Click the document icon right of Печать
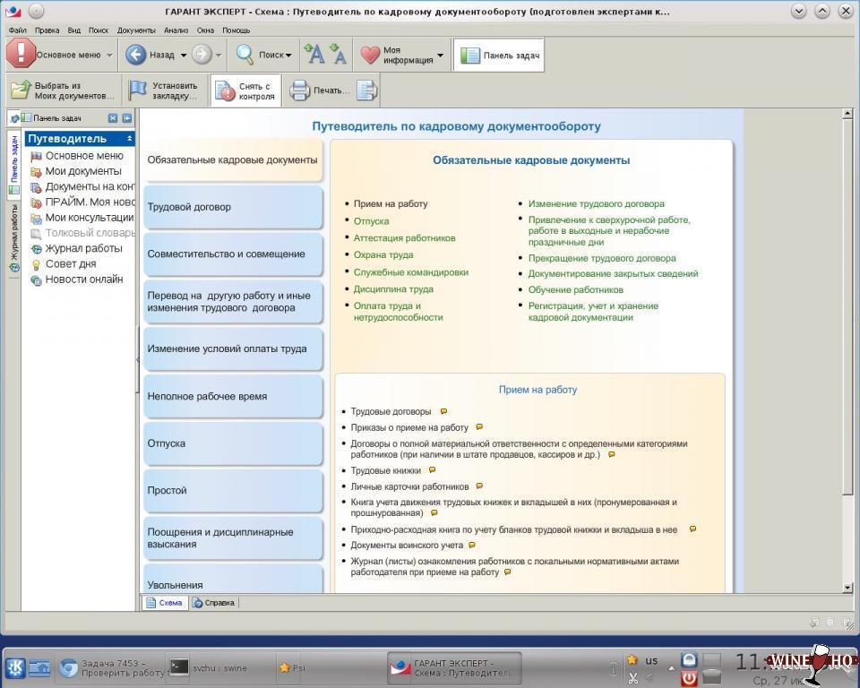The width and height of the screenshot is (860, 688). point(366,90)
